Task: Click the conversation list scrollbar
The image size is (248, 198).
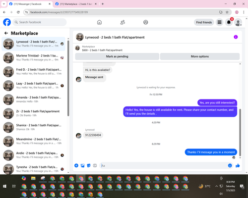Action: tap(68, 78)
